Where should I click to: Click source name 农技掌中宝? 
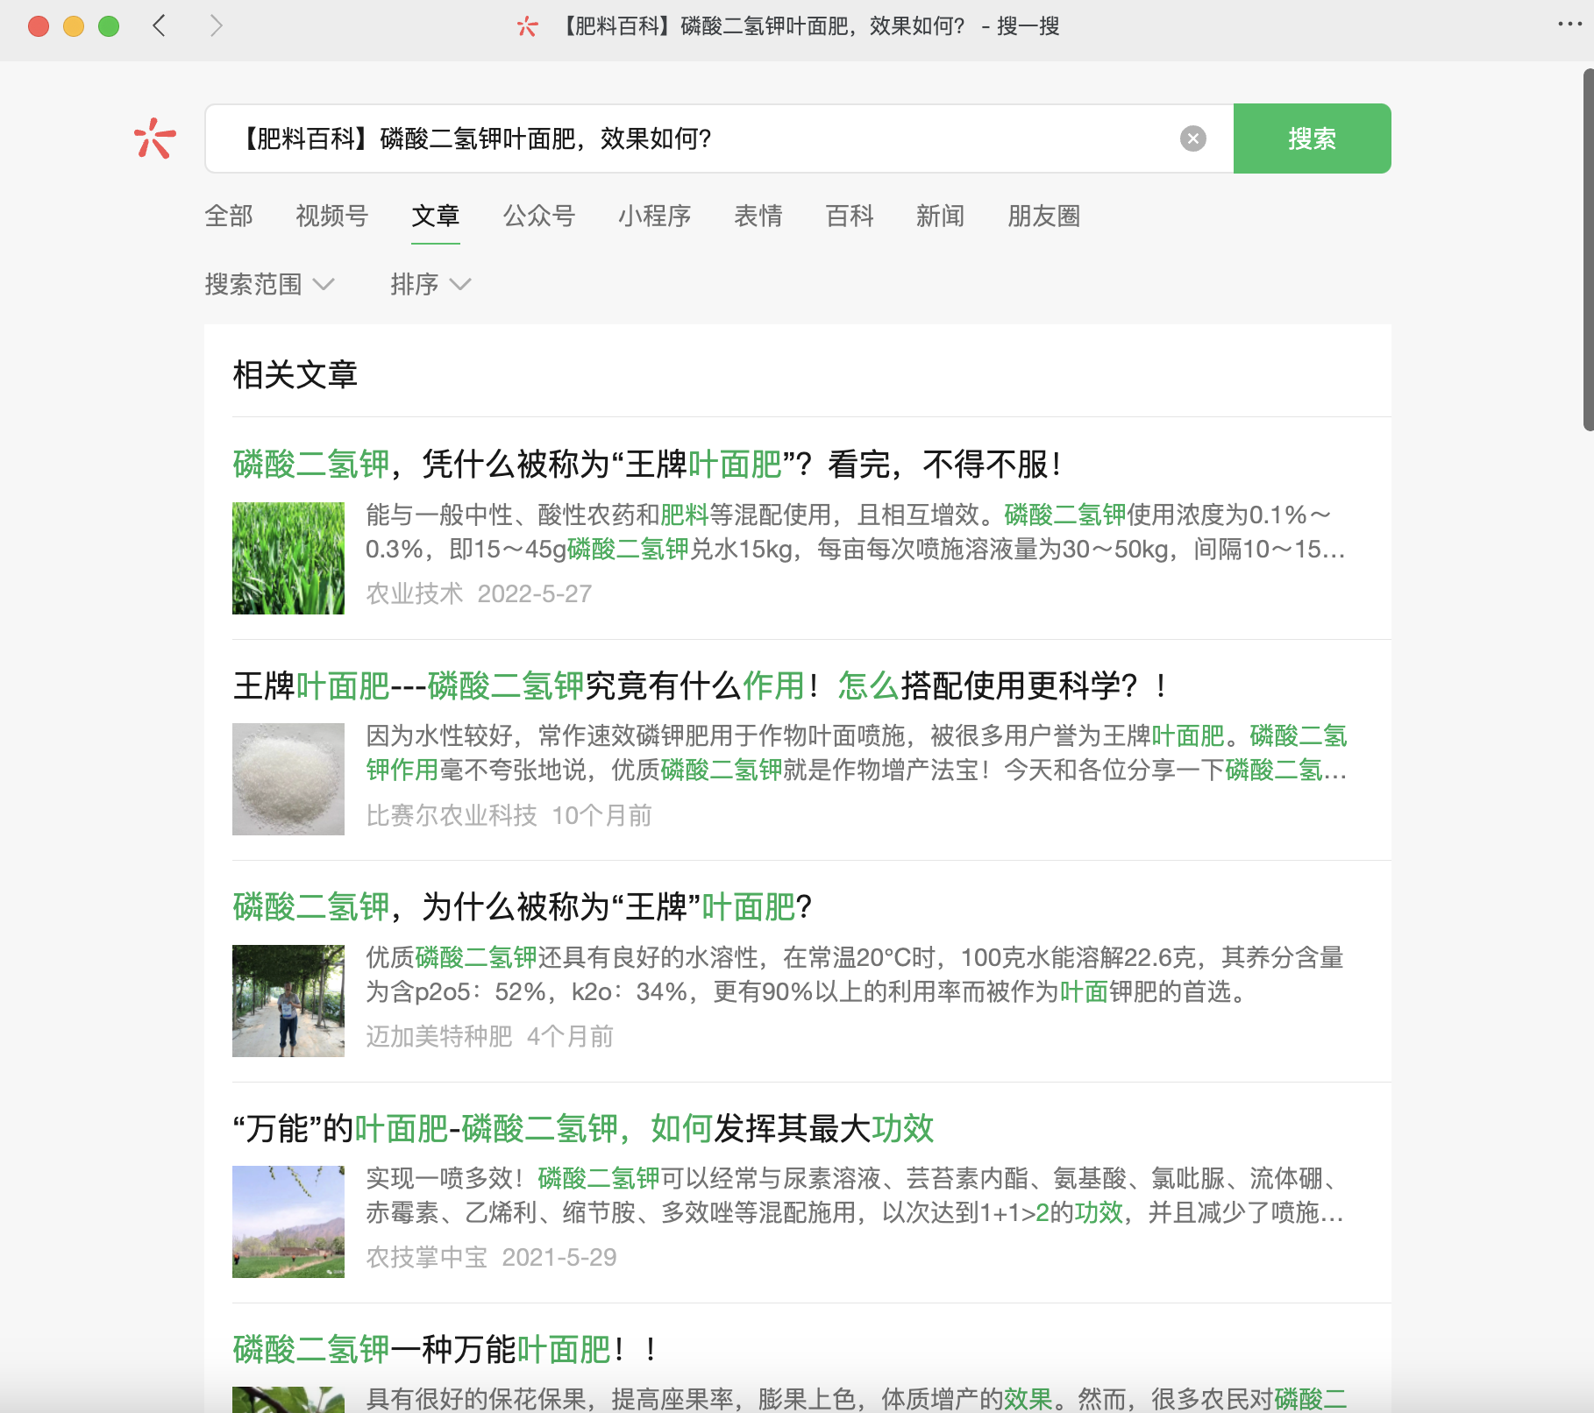[x=426, y=1257]
